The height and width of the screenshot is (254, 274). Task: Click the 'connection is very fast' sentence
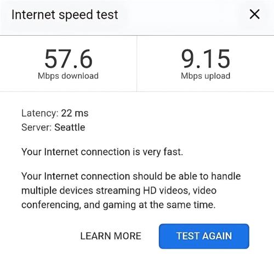(102, 152)
